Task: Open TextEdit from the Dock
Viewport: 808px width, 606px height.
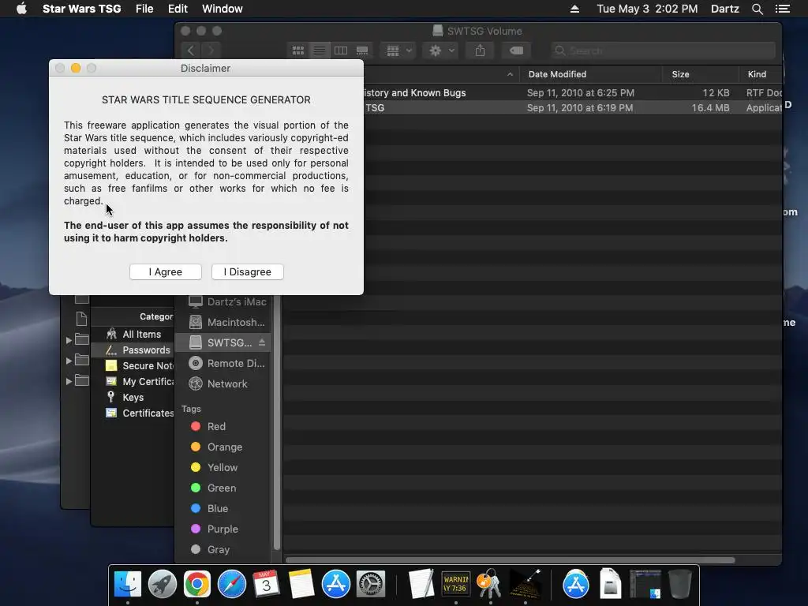Action: click(x=421, y=585)
